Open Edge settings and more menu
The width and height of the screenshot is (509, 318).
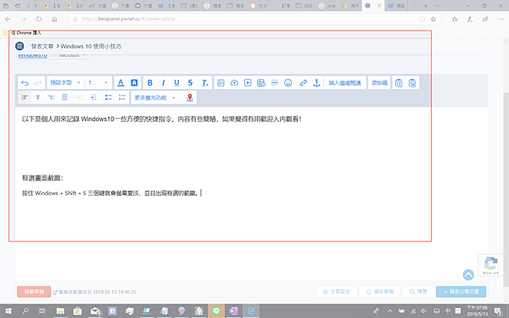pyautogui.click(x=501, y=20)
